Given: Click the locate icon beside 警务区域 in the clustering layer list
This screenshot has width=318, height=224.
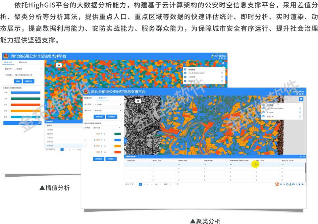Looking at the screenshot, I should (x=300, y=117).
